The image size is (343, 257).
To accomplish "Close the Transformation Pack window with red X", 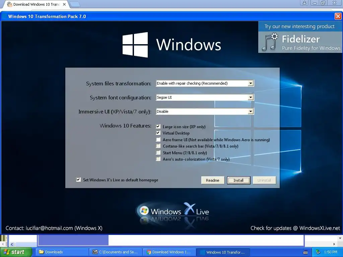I will click(x=338, y=16).
